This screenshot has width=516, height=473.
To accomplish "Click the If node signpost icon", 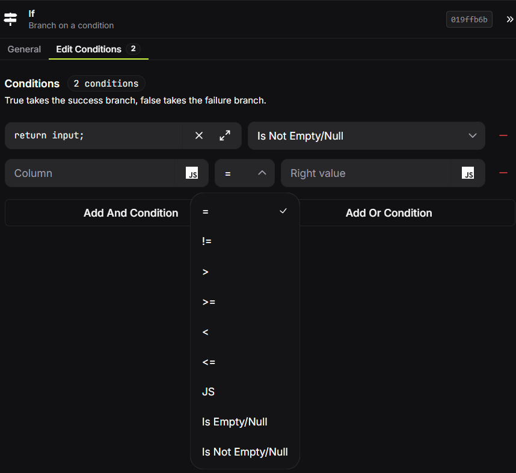I will pos(10,19).
